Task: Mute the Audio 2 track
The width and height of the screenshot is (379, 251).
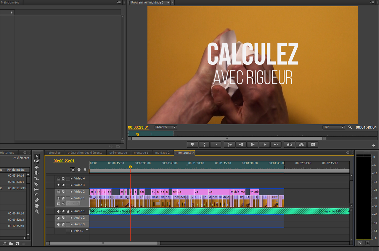Action: pyautogui.click(x=58, y=218)
